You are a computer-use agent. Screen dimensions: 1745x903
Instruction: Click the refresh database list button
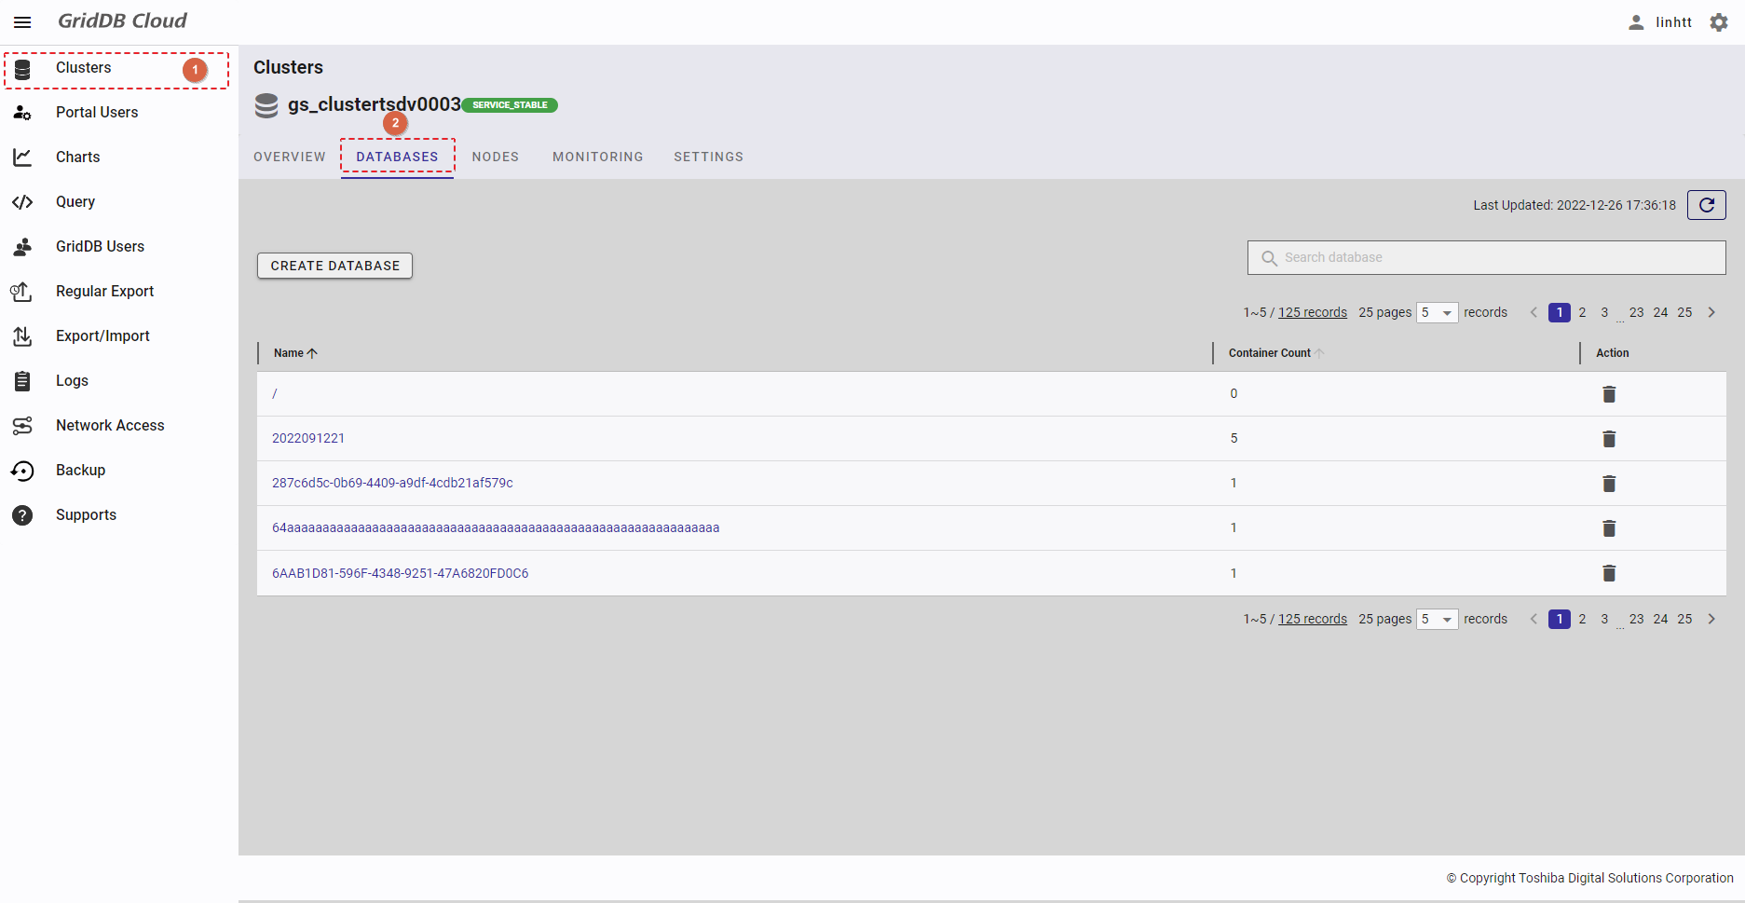1706,205
